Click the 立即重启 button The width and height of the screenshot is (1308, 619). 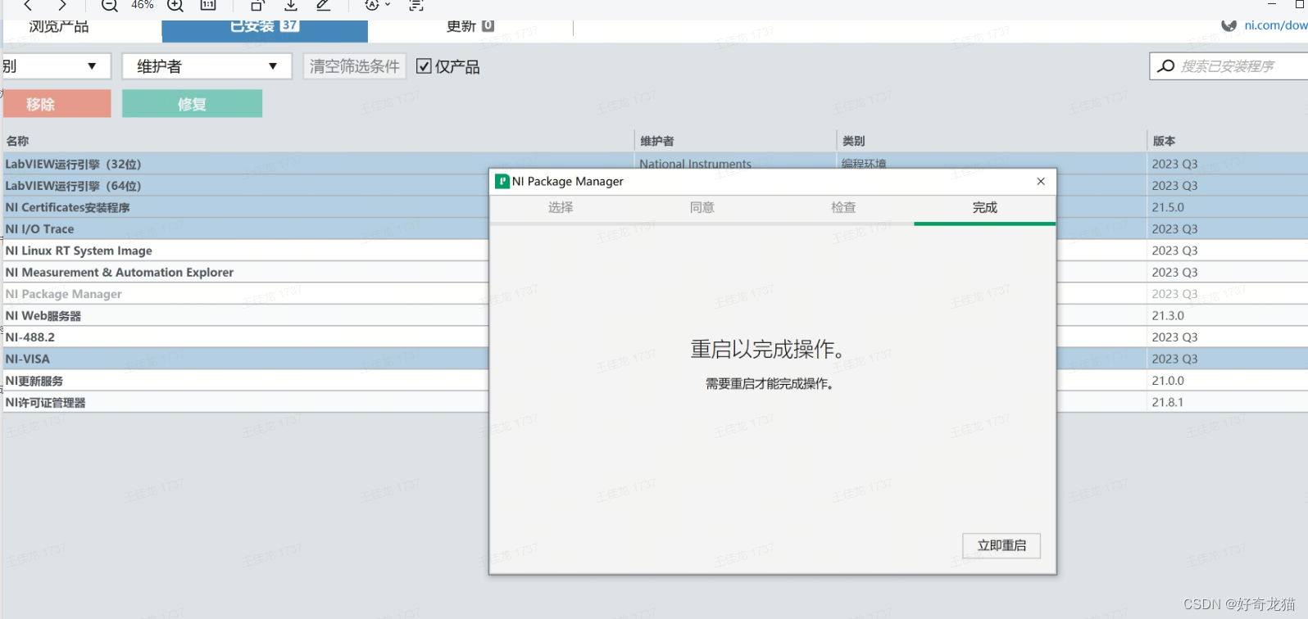point(1001,545)
